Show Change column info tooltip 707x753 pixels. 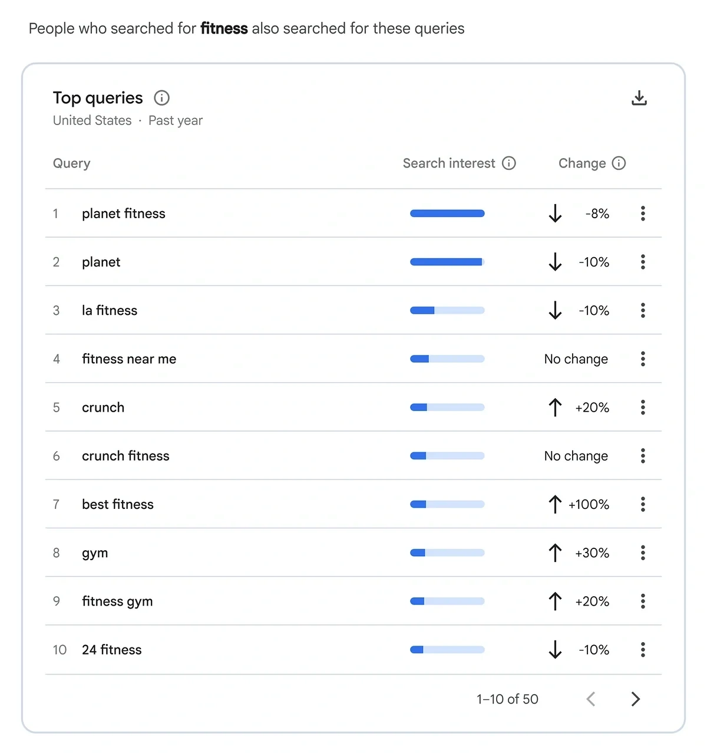619,163
